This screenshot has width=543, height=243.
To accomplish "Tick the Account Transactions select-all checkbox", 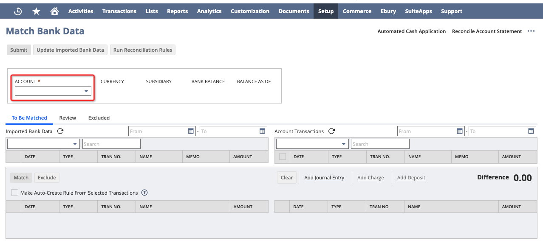I will point(283,157).
